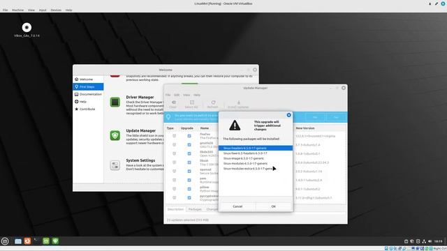This screenshot has width=447, height=251.
Task: Click OK in the additional changes dialog
Action: [x=273, y=206]
